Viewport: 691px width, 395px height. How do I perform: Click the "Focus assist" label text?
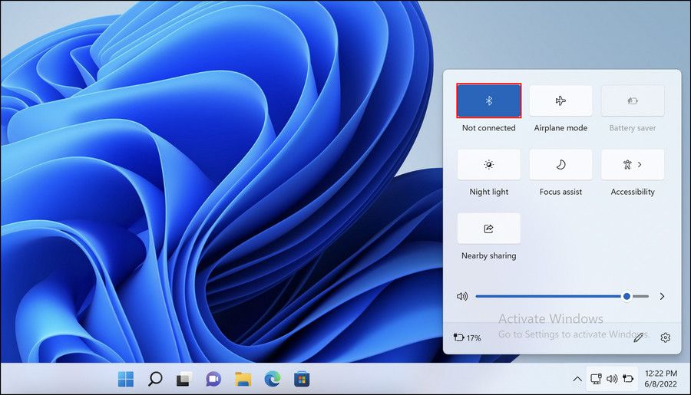click(x=560, y=192)
